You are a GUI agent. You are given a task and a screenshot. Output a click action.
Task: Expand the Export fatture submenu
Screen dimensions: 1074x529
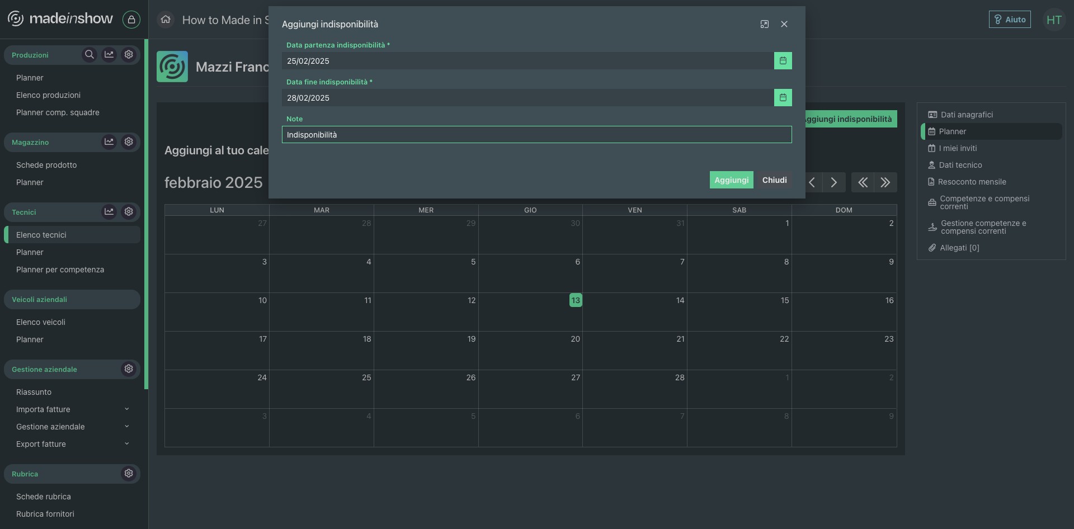127,444
